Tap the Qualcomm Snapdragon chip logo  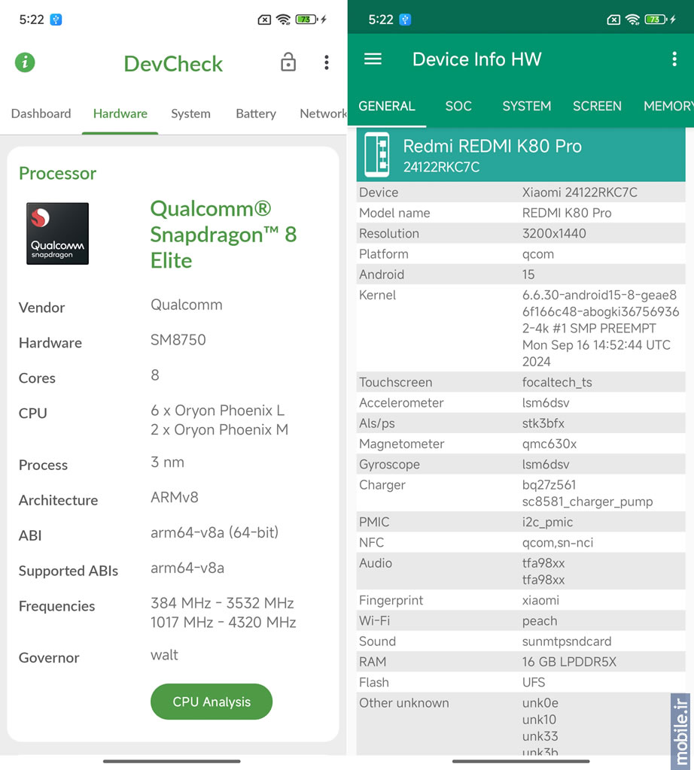[57, 234]
